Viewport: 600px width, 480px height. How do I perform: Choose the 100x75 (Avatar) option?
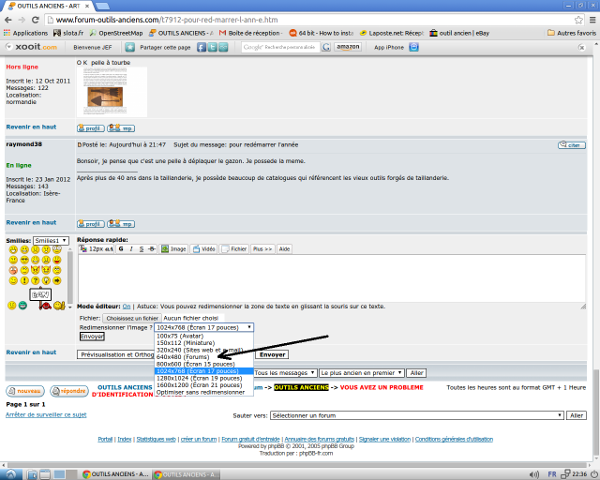pos(204,336)
